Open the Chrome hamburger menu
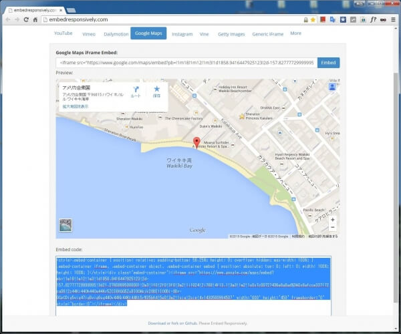 pos(394,20)
